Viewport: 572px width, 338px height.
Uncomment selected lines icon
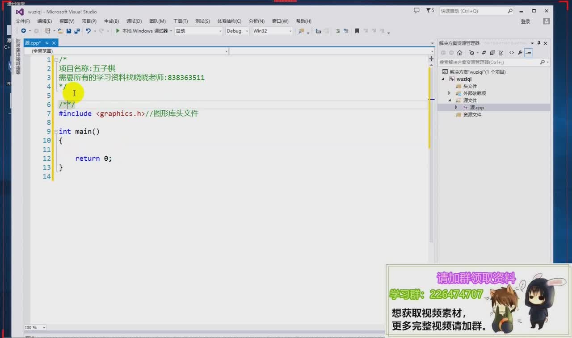tap(345, 31)
